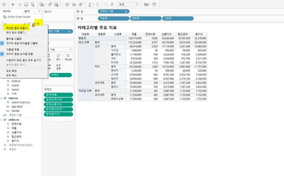Image resolution: width=284 pixels, height=176 pixels.
Task: Select the Online Order Master data source
Action: pos(18,17)
